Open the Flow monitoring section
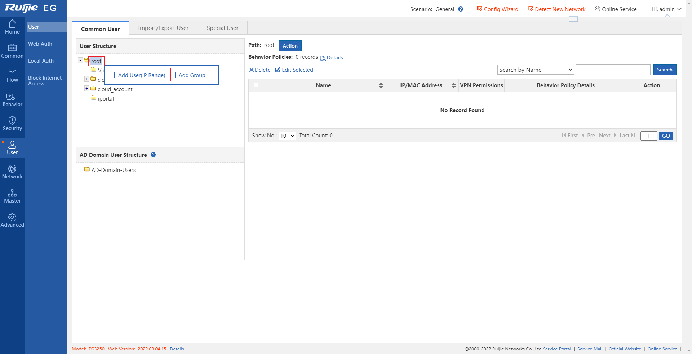The width and height of the screenshot is (692, 354). [x=12, y=75]
